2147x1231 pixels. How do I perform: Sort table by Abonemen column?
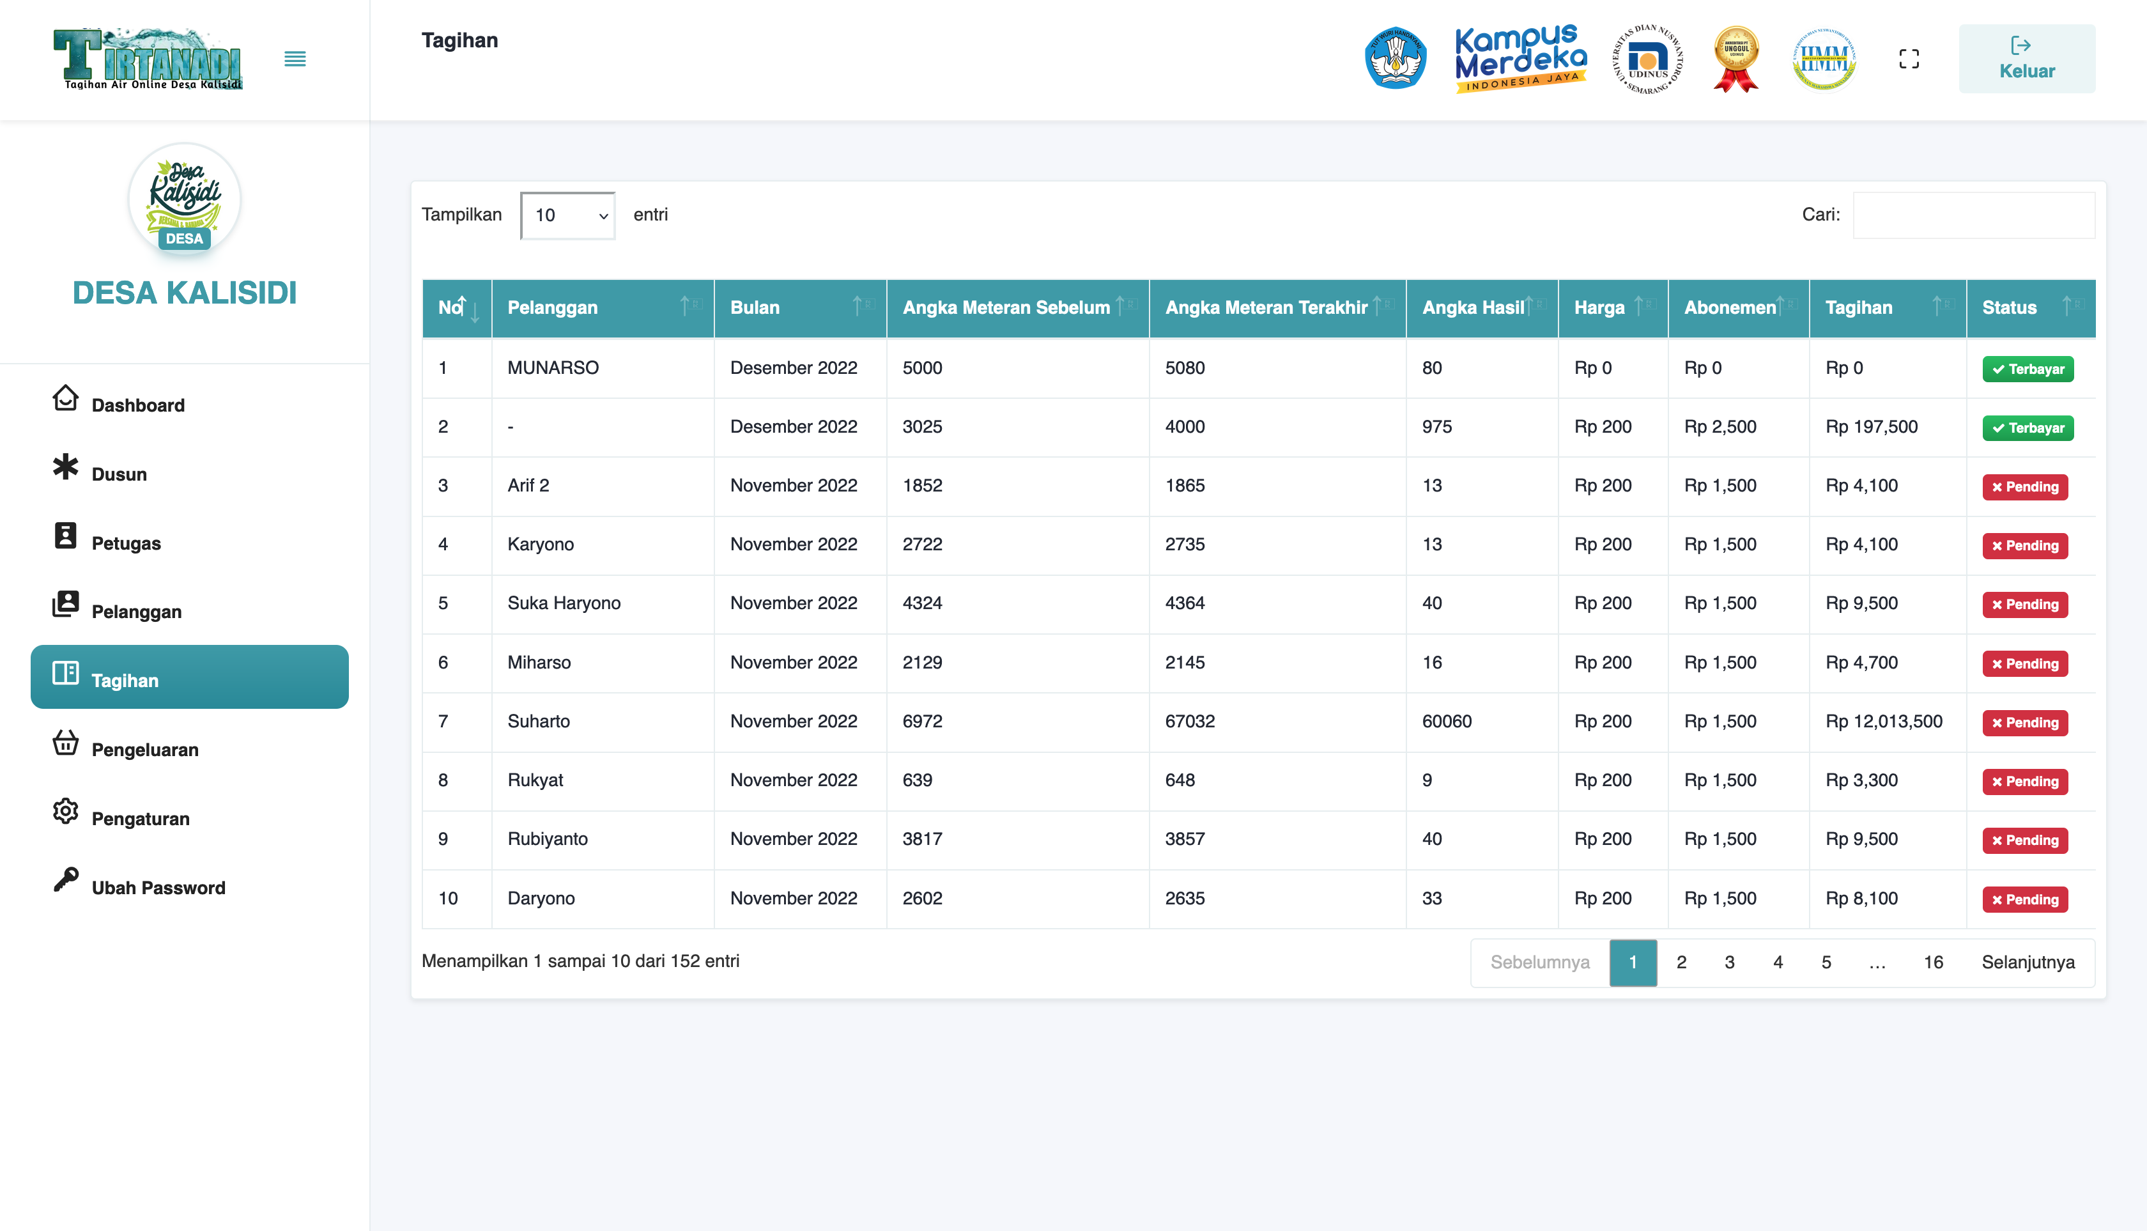click(1739, 308)
